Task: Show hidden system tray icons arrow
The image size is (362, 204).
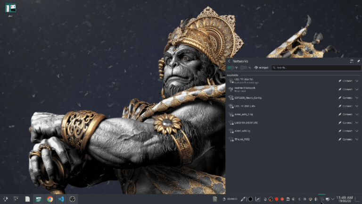Action: (333, 199)
